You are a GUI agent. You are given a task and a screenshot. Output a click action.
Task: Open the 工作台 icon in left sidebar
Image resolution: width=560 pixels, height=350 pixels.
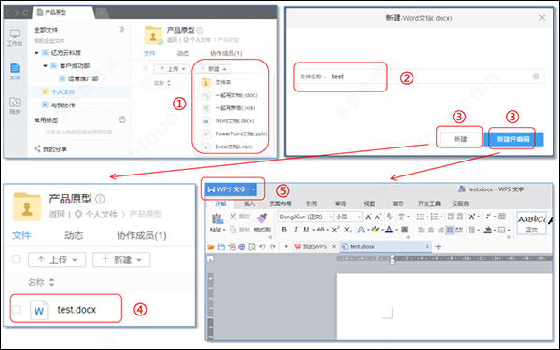tap(15, 37)
